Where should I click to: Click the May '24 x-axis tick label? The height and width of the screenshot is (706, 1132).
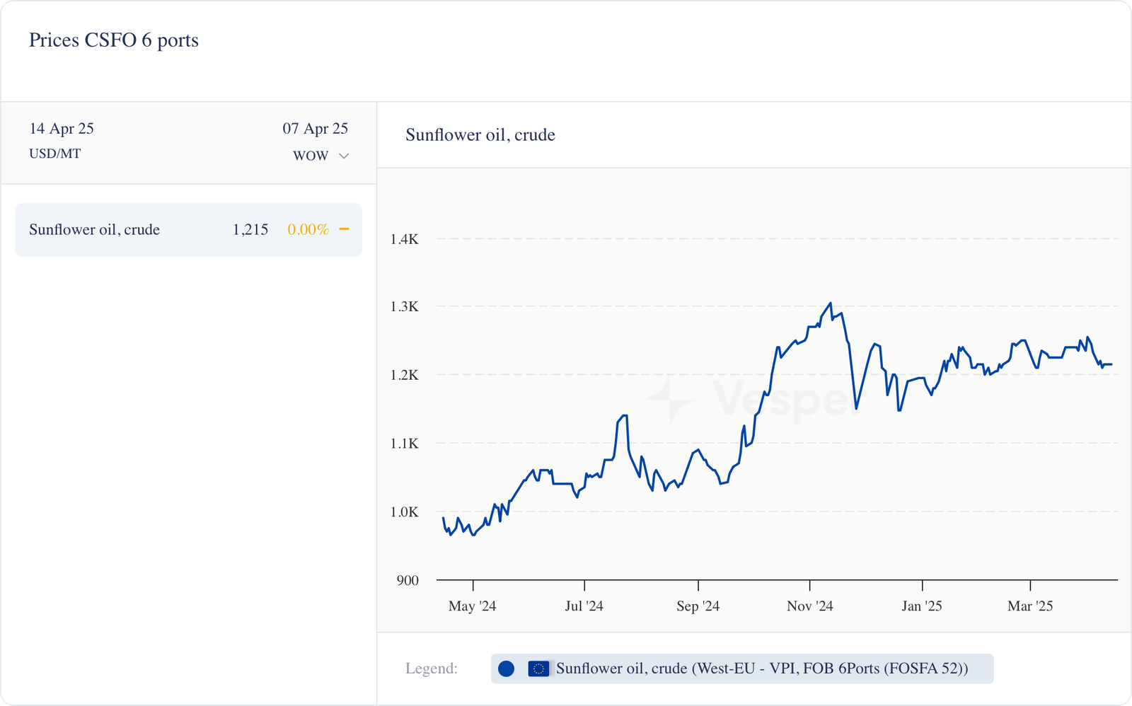pos(472,606)
